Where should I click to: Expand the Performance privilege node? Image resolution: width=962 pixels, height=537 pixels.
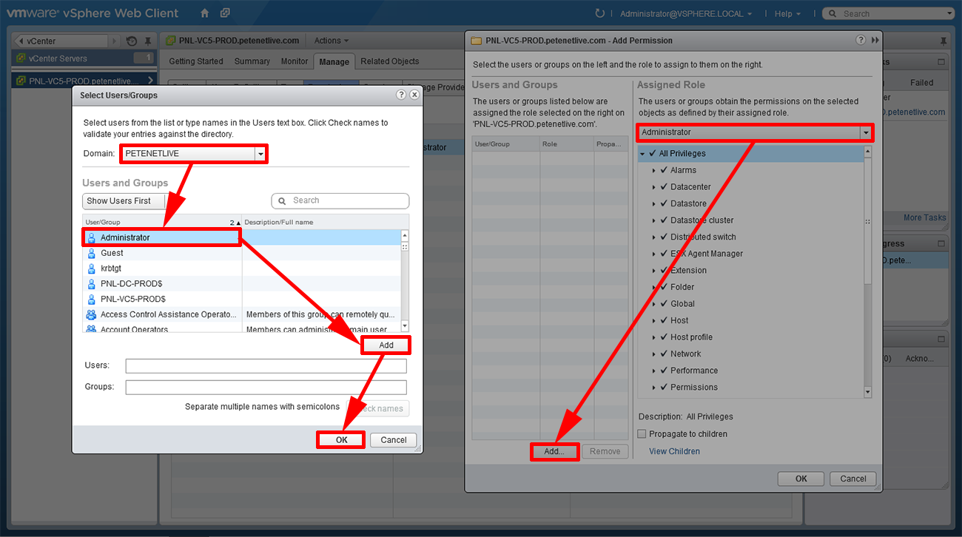tap(654, 371)
